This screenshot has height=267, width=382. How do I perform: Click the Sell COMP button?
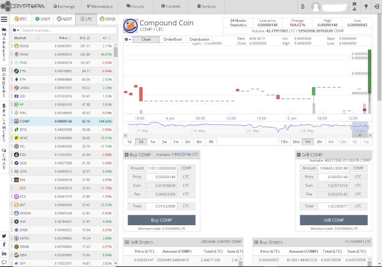pos(334,220)
